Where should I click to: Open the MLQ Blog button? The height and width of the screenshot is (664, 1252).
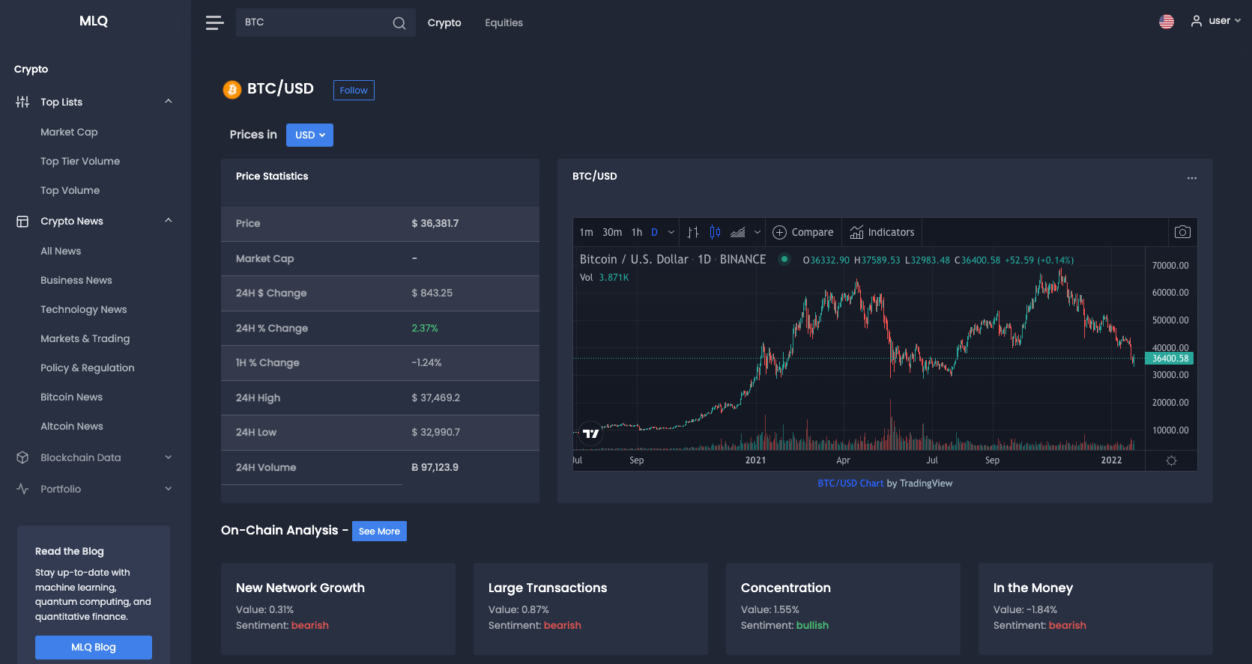94,647
